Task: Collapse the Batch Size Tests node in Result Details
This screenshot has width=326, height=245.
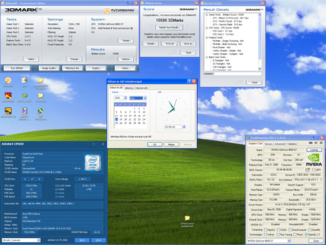Action: (x=206, y=57)
